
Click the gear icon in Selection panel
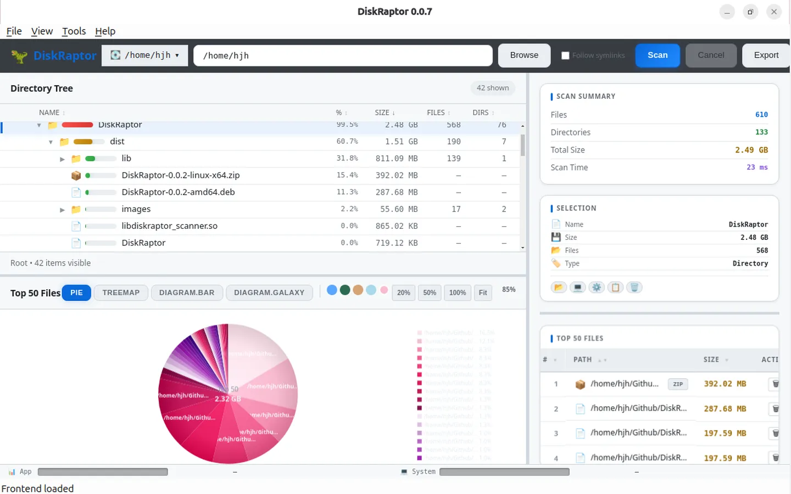coord(597,288)
